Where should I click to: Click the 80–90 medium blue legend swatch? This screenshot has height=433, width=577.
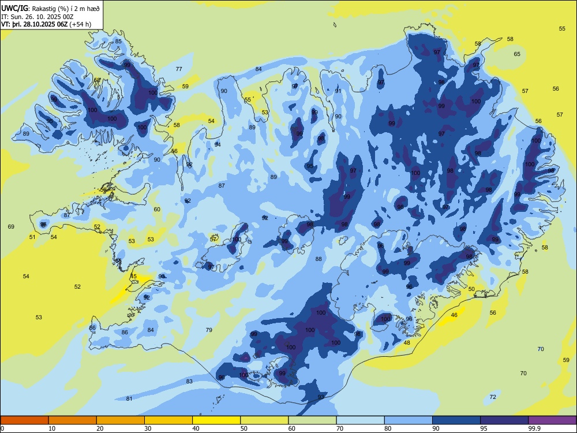[409, 420]
